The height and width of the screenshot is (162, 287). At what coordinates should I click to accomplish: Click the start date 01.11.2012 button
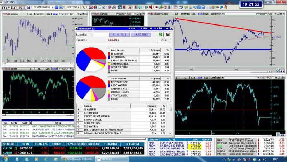click(x=119, y=34)
